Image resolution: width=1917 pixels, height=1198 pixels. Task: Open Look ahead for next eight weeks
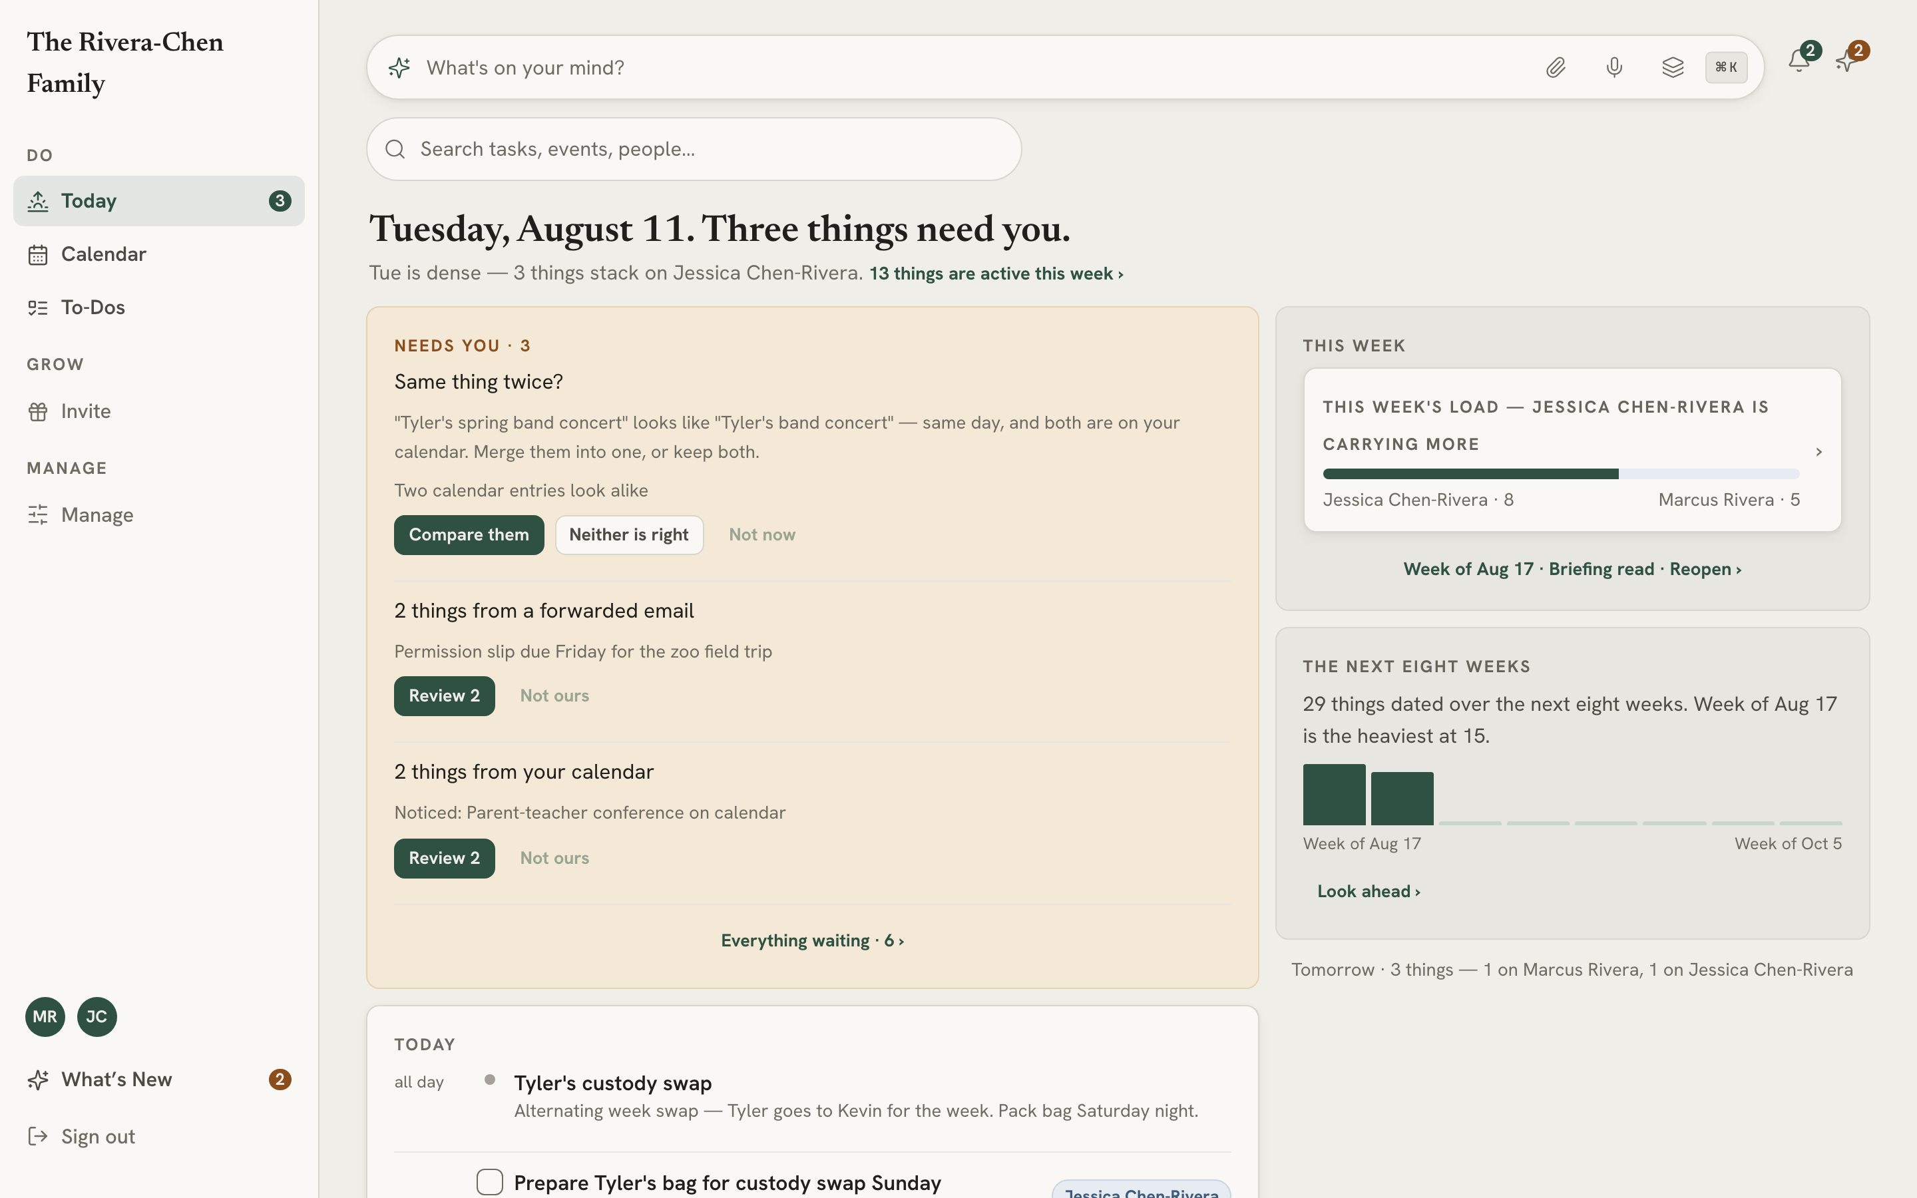click(1368, 891)
